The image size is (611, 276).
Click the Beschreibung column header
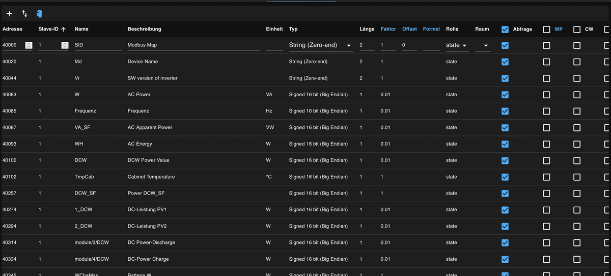coord(144,30)
